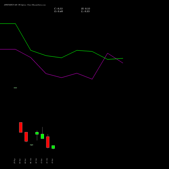Click the close value C: 0.55
The width and height of the screenshot is (169, 169).
click(x=58, y=9)
